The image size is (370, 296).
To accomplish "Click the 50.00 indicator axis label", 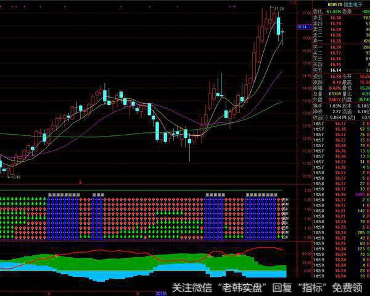I will pyautogui.click(x=306, y=254).
